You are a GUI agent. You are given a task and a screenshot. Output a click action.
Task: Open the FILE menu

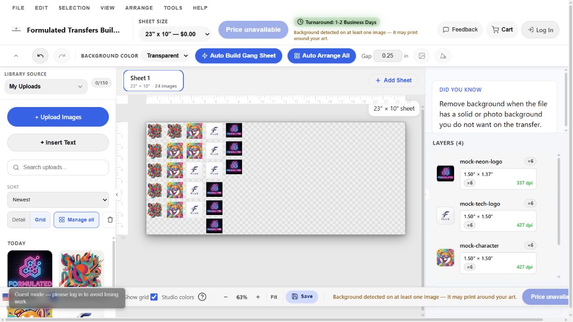pos(18,8)
